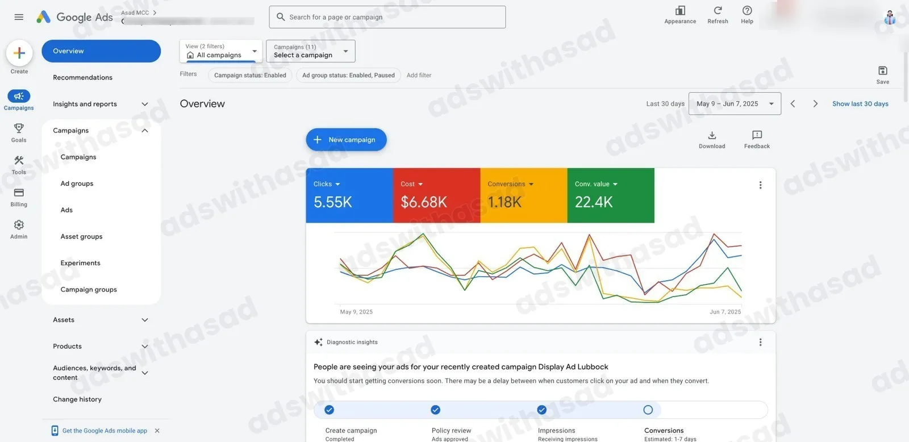This screenshot has width=909, height=442.
Task: Open the All campaigns view dropdown
Action: (221, 51)
